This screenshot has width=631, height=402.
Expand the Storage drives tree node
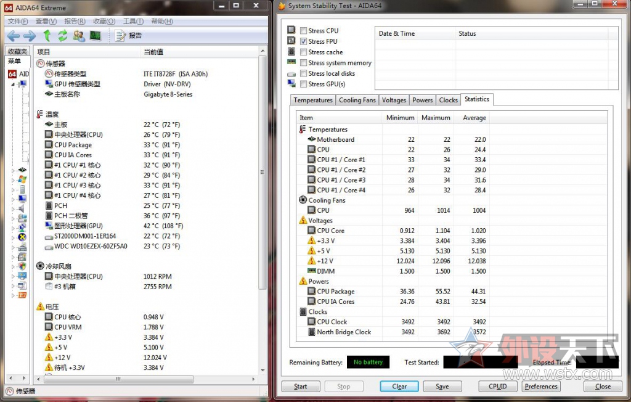(x=13, y=219)
